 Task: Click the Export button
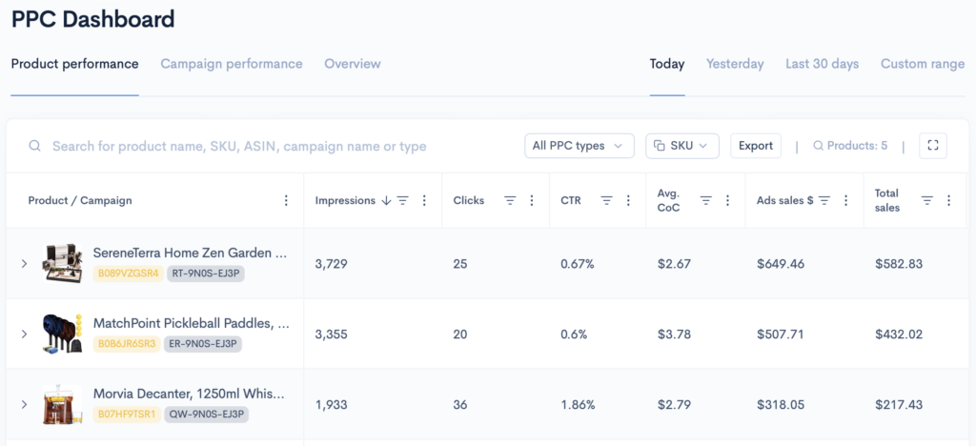(756, 146)
